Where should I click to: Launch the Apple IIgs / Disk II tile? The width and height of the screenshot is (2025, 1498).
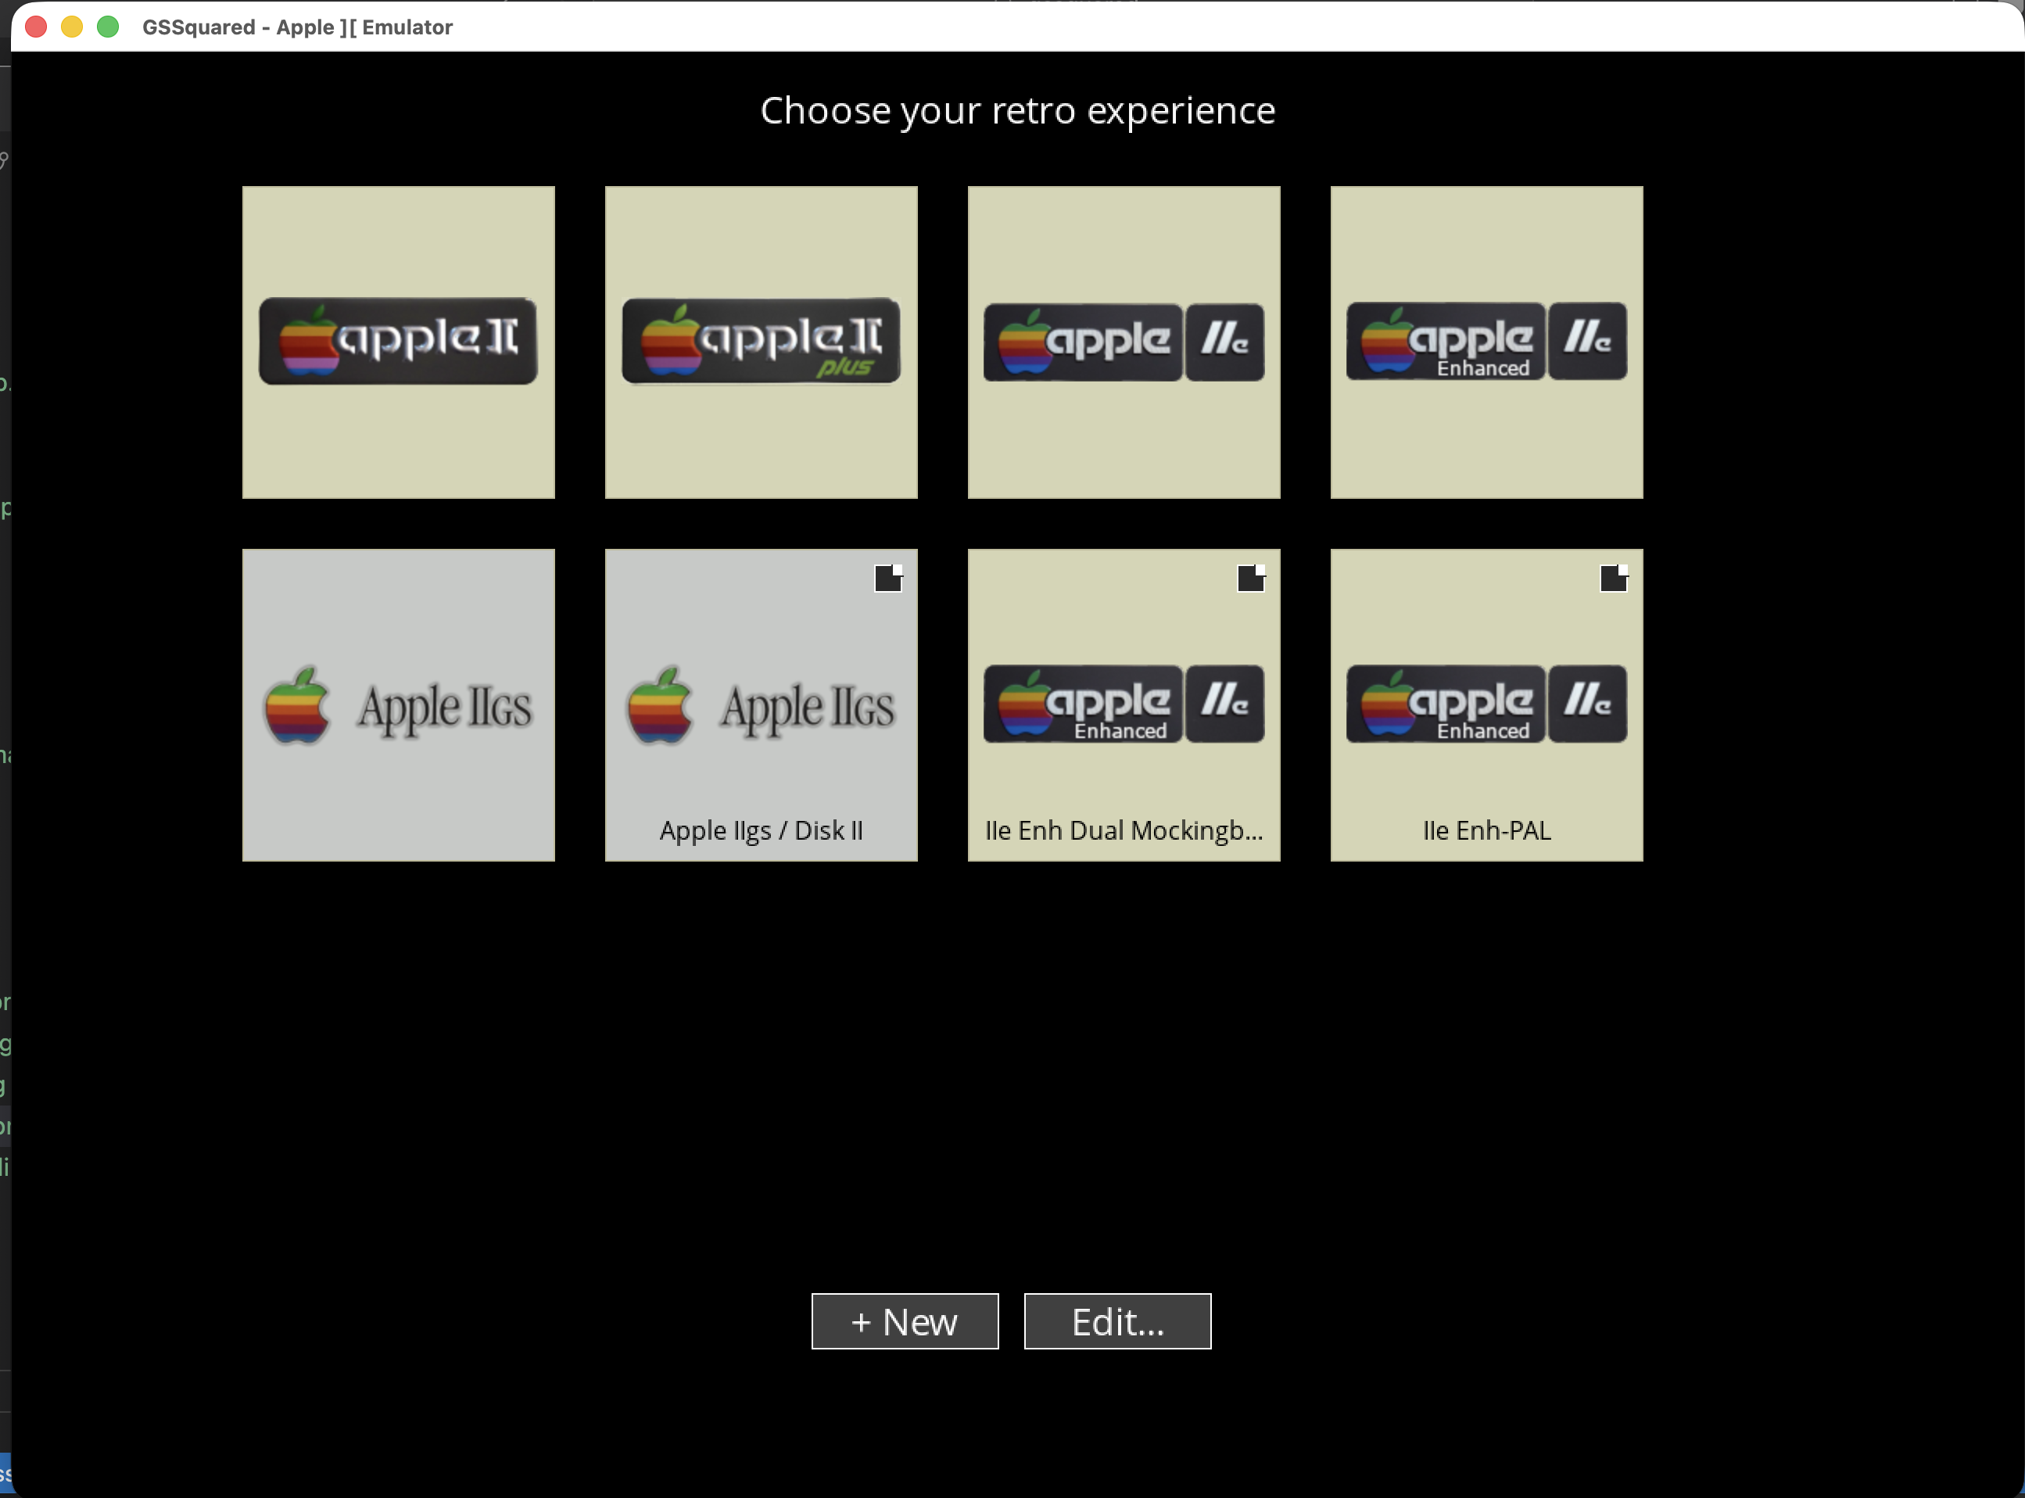click(761, 704)
